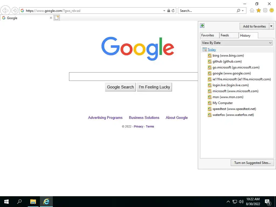Click the history icon next to waterfox

click(209, 115)
